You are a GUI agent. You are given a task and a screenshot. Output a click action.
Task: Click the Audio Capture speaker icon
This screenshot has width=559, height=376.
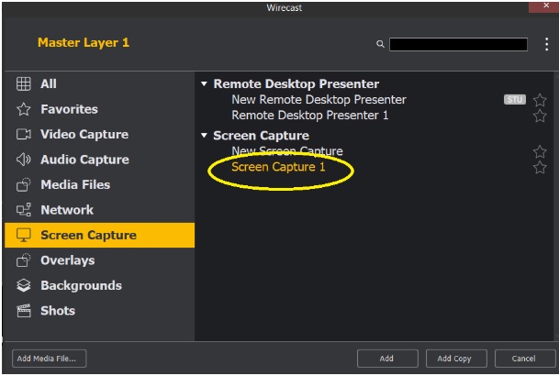pyautogui.click(x=24, y=160)
